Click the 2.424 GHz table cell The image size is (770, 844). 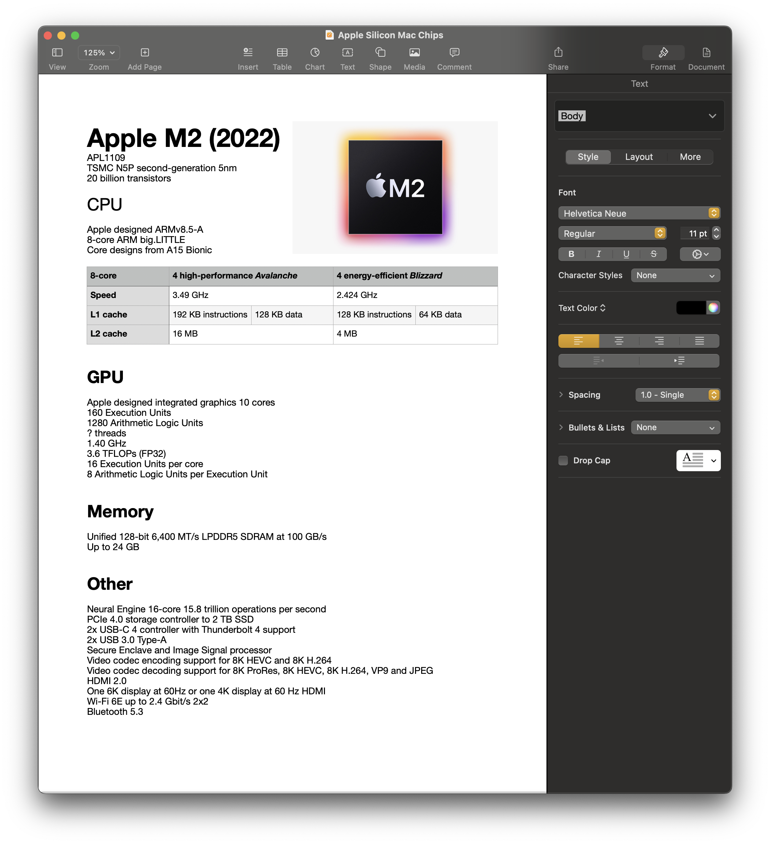[x=415, y=295]
